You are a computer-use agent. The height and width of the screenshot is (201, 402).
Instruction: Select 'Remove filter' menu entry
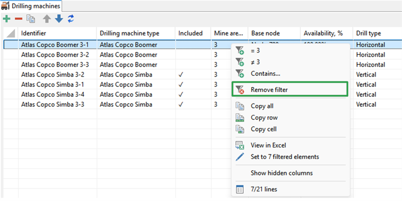click(290, 89)
